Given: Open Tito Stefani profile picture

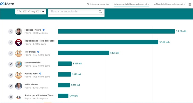Looking at the screenshot, I should (x=19, y=53).
